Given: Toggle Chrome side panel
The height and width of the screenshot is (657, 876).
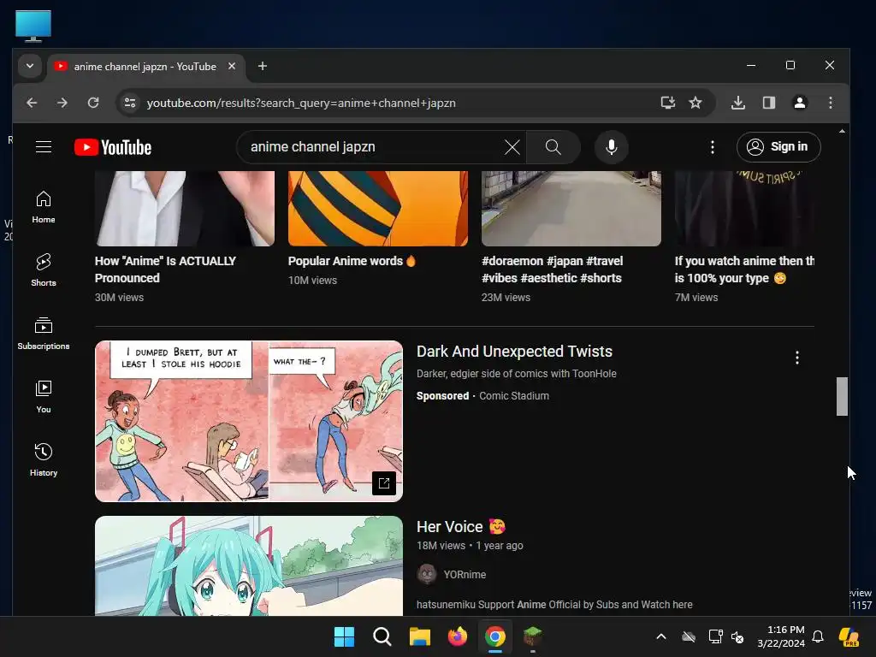Looking at the screenshot, I should click(769, 103).
